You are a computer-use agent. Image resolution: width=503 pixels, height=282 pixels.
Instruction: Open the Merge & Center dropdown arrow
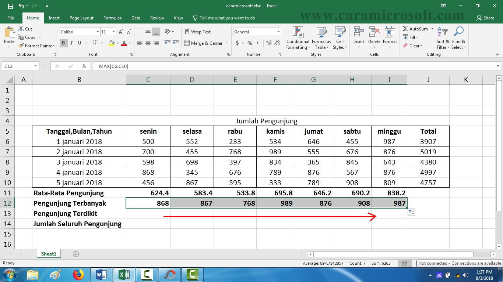pos(227,43)
